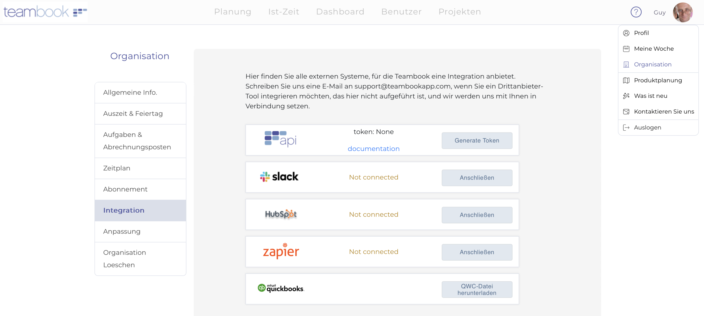The image size is (704, 316).
Task: Connect Slack with its Anschließen button
Action: [x=477, y=178]
